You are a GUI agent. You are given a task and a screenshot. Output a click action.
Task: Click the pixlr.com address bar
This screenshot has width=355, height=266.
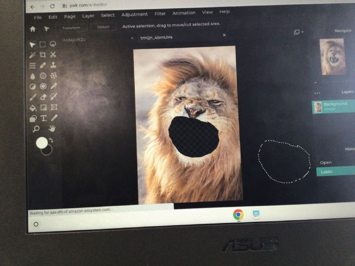click(x=88, y=5)
